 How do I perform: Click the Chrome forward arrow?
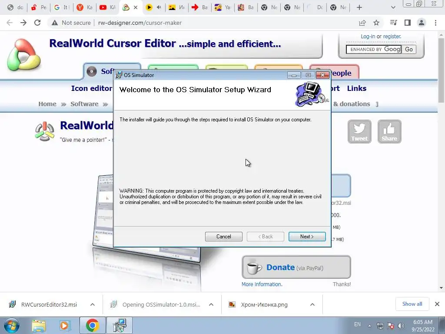(23, 23)
